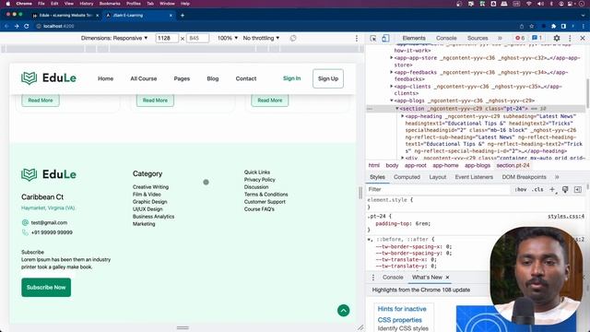The height and width of the screenshot is (332, 590).
Task: Click the Sign Up button
Action: click(328, 78)
